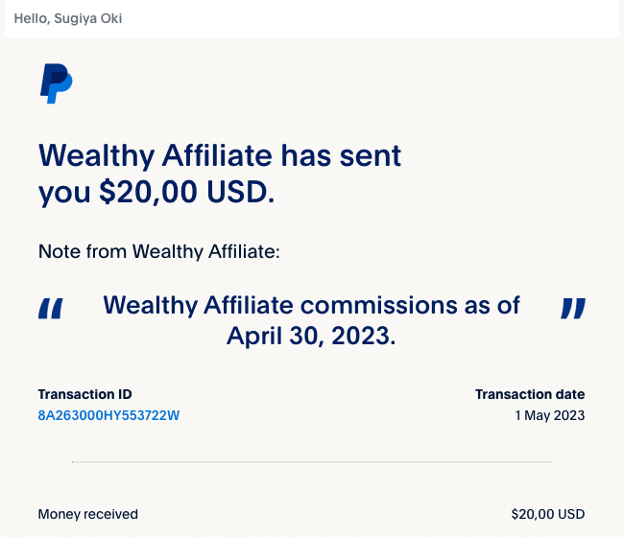This screenshot has height=537, width=624.
Task: Click the "Transaction ID" heading
Action: (84, 394)
